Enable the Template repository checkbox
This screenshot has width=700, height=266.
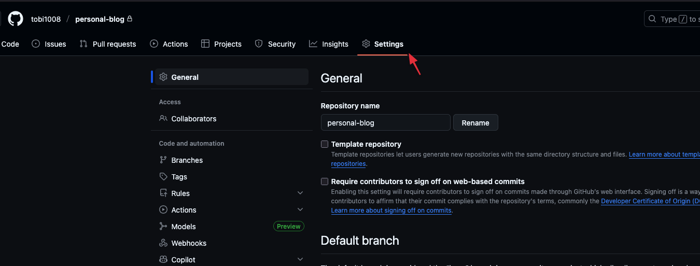(x=325, y=144)
